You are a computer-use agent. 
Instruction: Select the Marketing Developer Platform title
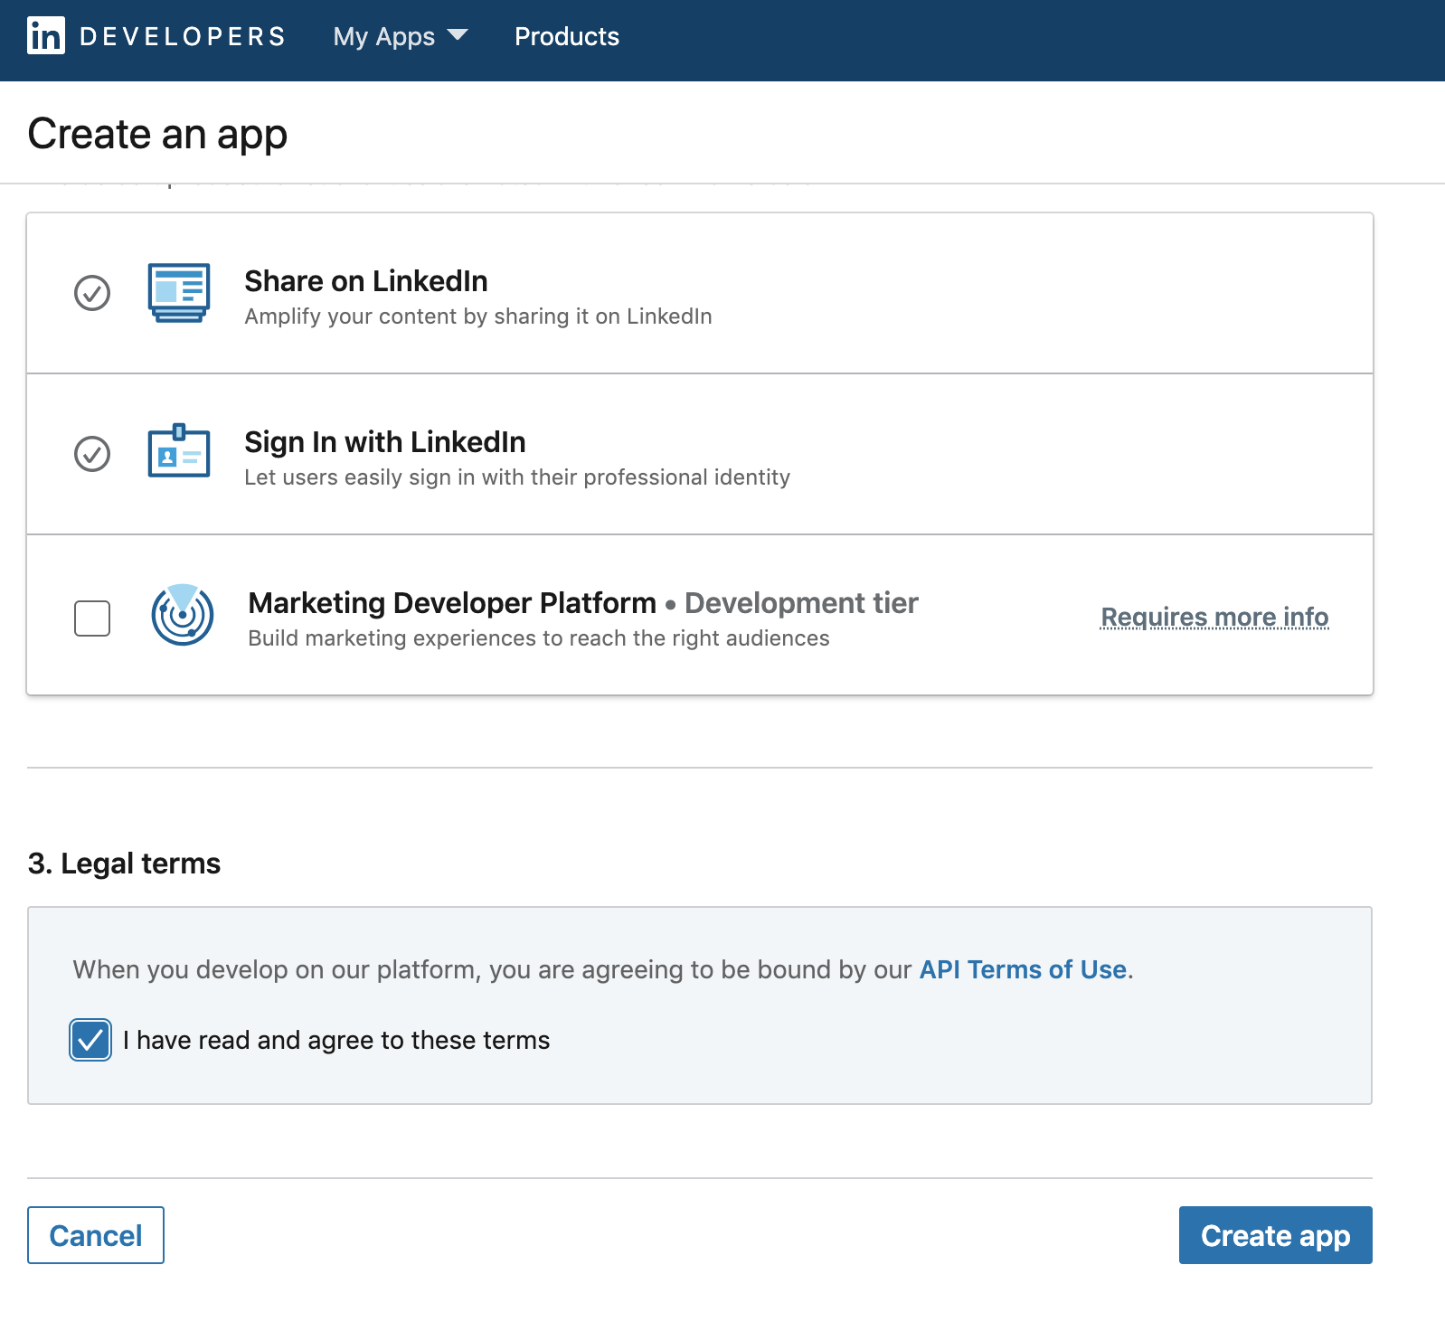tap(452, 603)
